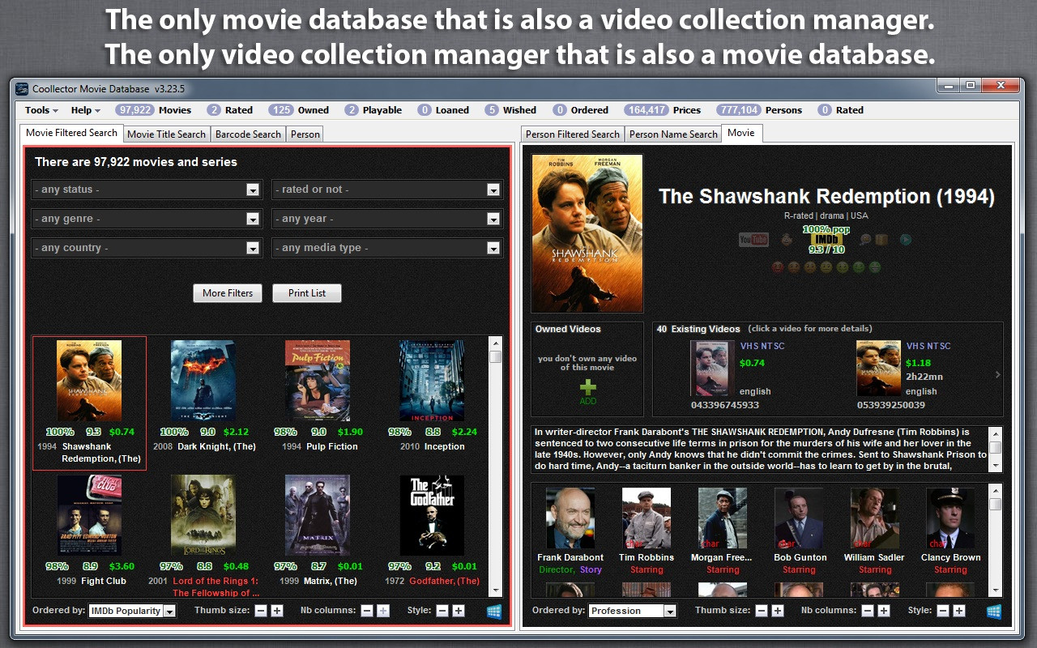Click the magnifier search icon near IMDb

tap(865, 239)
